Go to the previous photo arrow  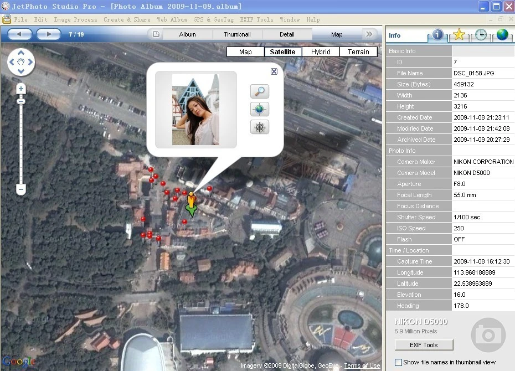pos(19,34)
